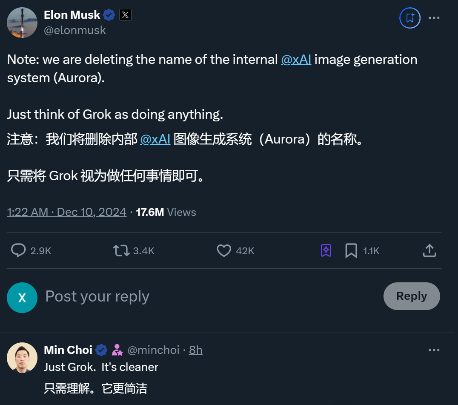Click the X affiliation badge icon
The height and width of the screenshot is (405, 458).
pyautogui.click(x=125, y=15)
